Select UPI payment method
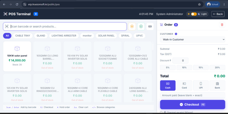The height and width of the screenshot is (114, 228). pos(201,85)
